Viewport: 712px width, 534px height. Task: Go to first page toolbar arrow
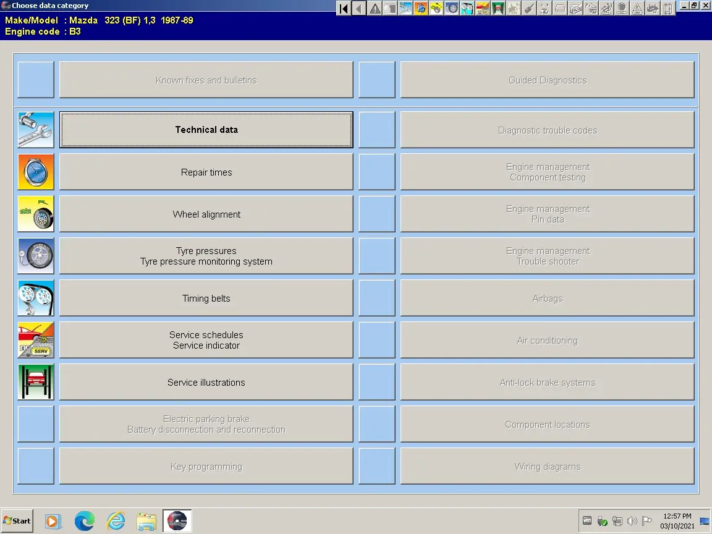344,8
